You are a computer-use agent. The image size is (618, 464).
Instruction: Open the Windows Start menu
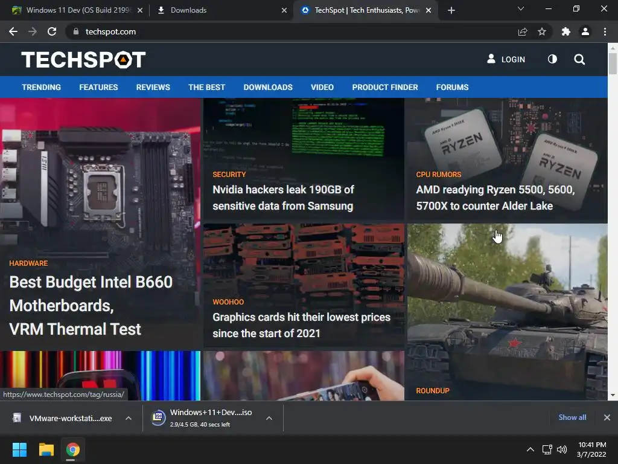coord(19,449)
